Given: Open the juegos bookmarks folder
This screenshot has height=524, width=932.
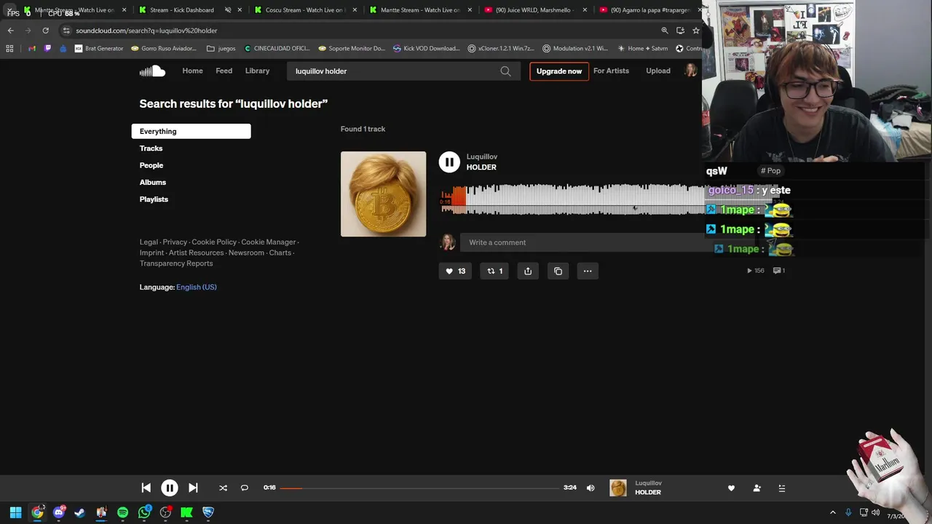Looking at the screenshot, I should click(x=221, y=49).
